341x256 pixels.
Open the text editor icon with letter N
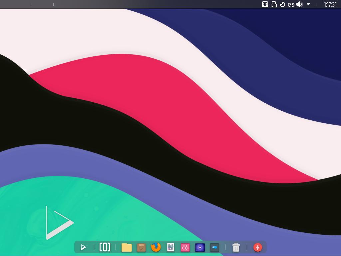(x=170, y=247)
